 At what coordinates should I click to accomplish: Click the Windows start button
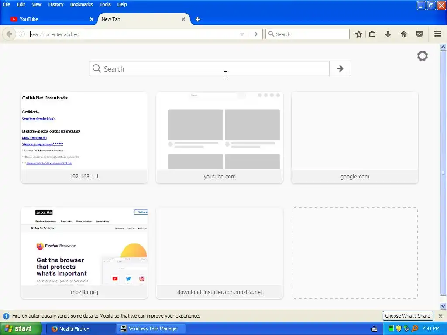(x=21, y=329)
